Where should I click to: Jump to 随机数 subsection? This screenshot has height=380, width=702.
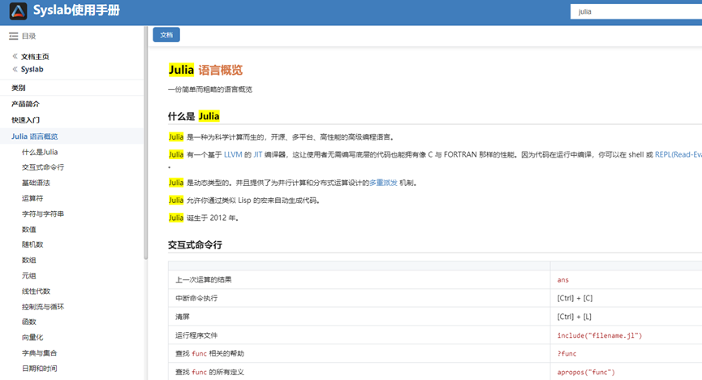pyautogui.click(x=32, y=244)
